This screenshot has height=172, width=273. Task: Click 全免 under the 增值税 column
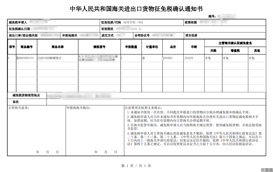(226, 58)
